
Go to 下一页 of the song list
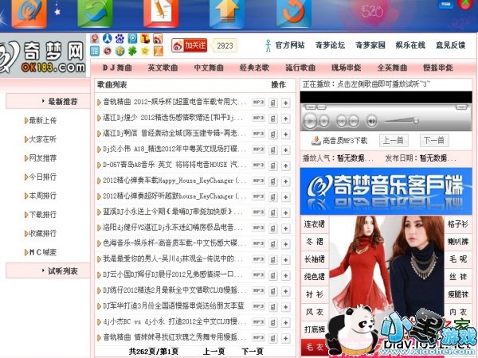point(253,352)
